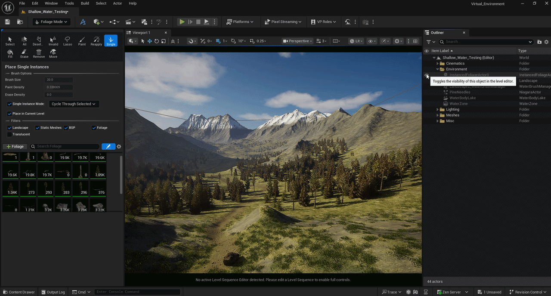Image resolution: width=551 pixels, height=296 pixels.
Task: Click the Remove foliage tool
Action: click(x=39, y=53)
